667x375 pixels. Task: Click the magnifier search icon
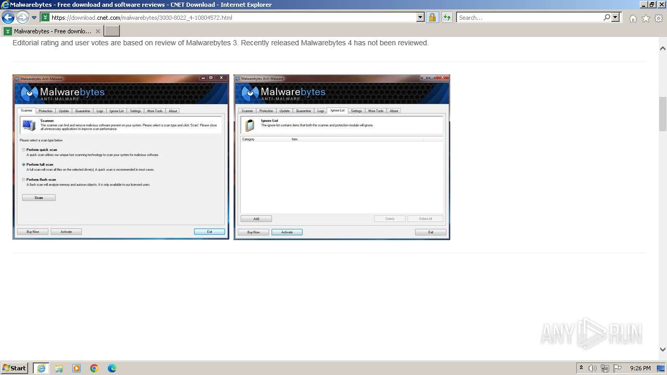(607, 17)
